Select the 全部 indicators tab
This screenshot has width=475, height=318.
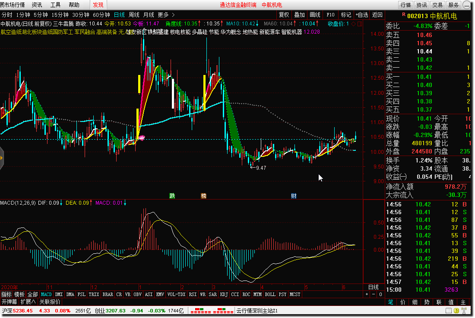(x=32, y=294)
